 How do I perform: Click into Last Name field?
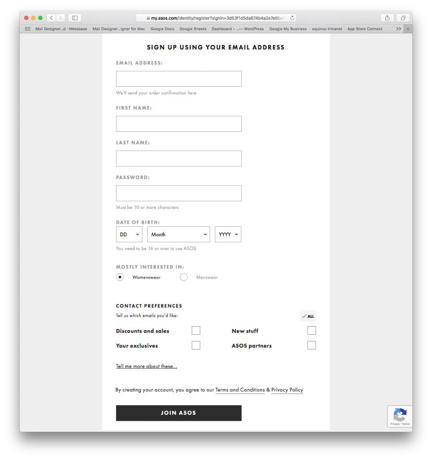[x=179, y=159]
